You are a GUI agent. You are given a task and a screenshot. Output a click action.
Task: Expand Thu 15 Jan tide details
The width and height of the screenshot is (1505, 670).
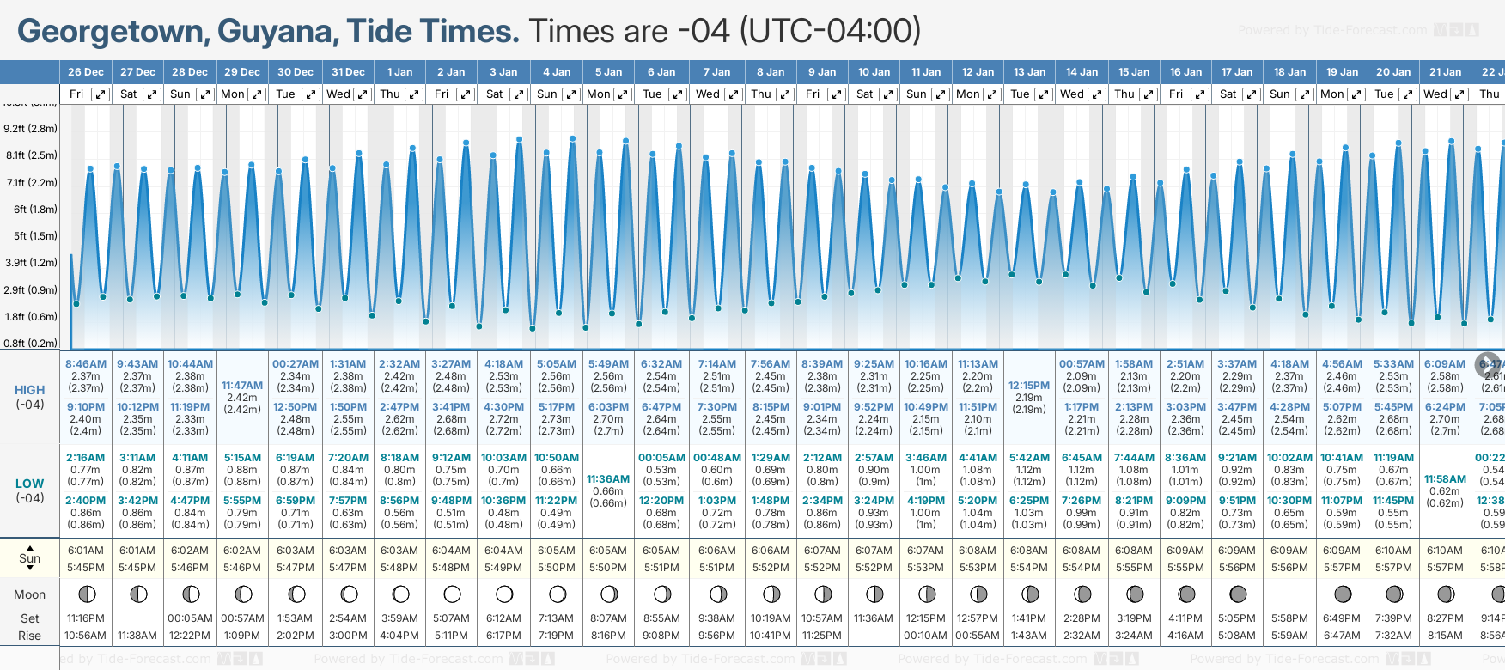1149,94
